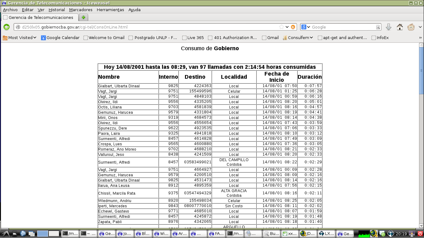Go back using the green back arrow
Viewport: 424px width, 238px height.
[x=7, y=27]
